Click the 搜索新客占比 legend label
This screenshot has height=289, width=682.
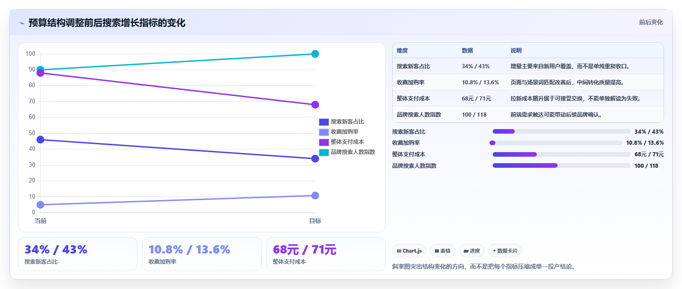coord(347,122)
